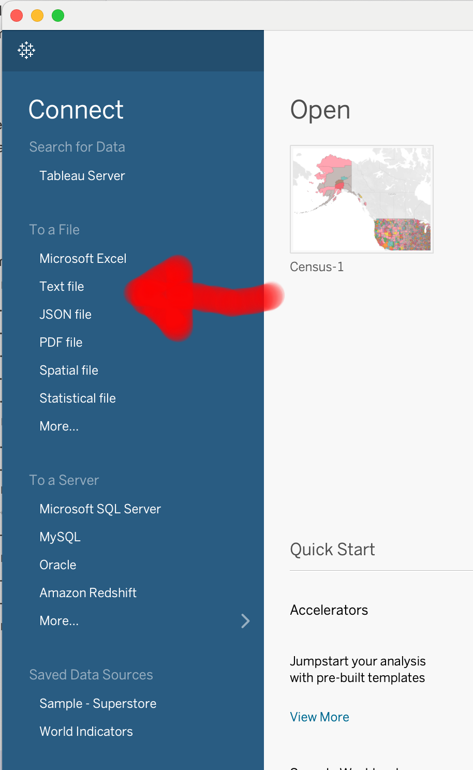Connect to a JSON file

(x=65, y=315)
